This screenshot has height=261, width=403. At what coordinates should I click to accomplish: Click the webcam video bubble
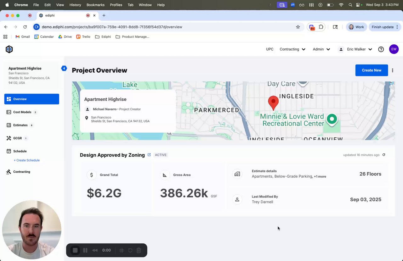click(32, 230)
